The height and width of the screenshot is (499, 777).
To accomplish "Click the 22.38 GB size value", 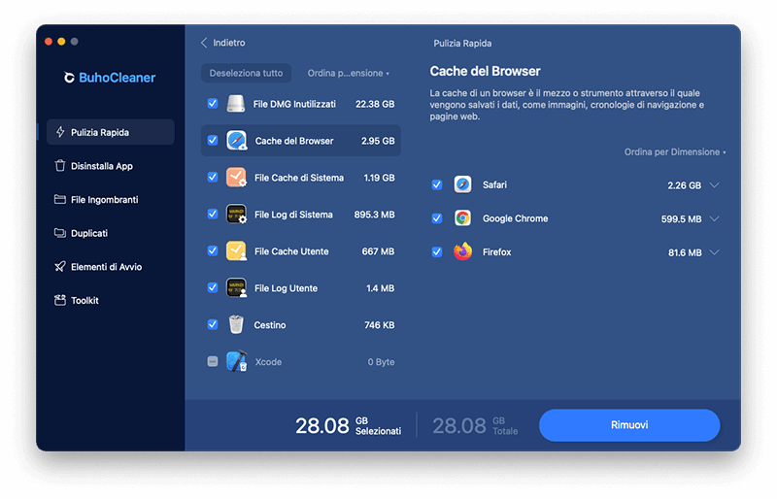I will coord(375,104).
